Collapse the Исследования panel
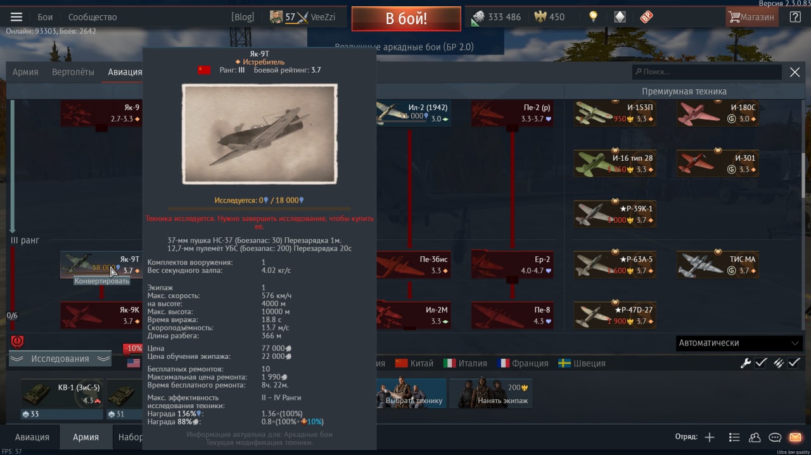This screenshot has width=811, height=455. point(60,359)
